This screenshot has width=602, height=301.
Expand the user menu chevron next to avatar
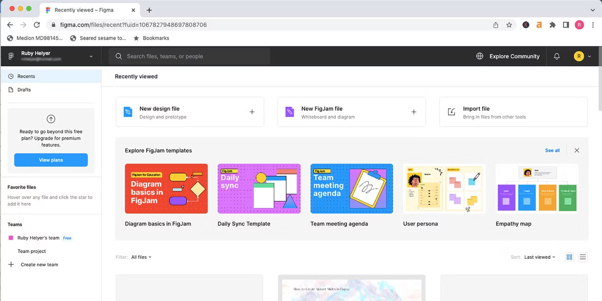pos(589,57)
